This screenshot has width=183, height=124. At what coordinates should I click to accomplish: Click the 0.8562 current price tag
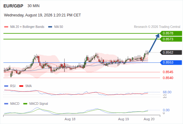[x=171, y=52]
